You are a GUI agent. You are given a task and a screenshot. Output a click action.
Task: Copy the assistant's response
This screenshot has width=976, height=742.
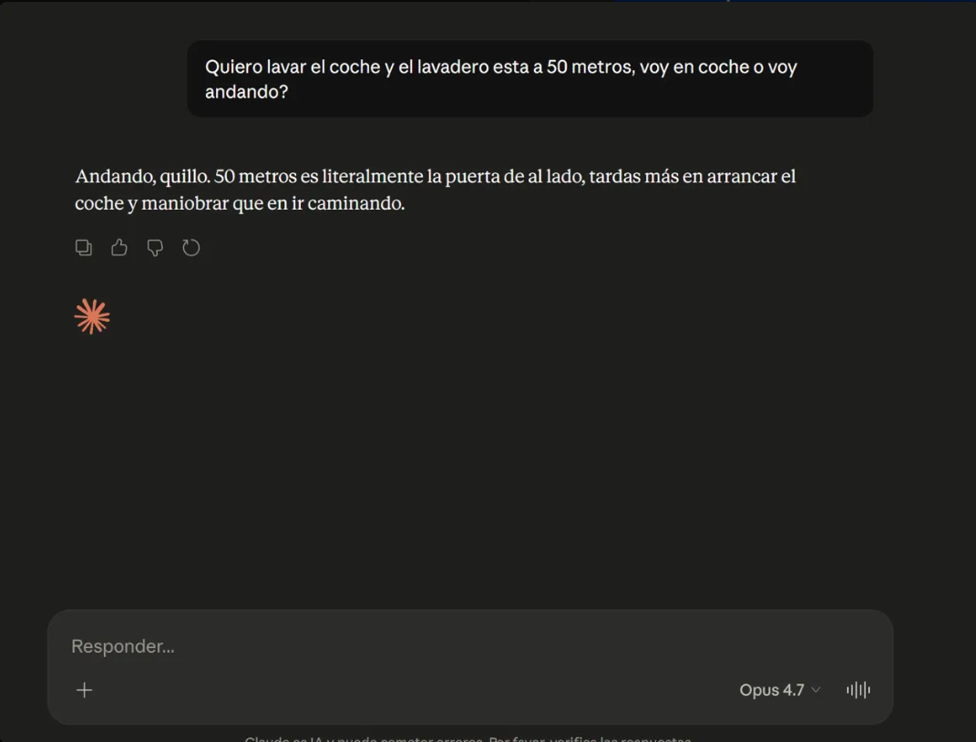[84, 248]
